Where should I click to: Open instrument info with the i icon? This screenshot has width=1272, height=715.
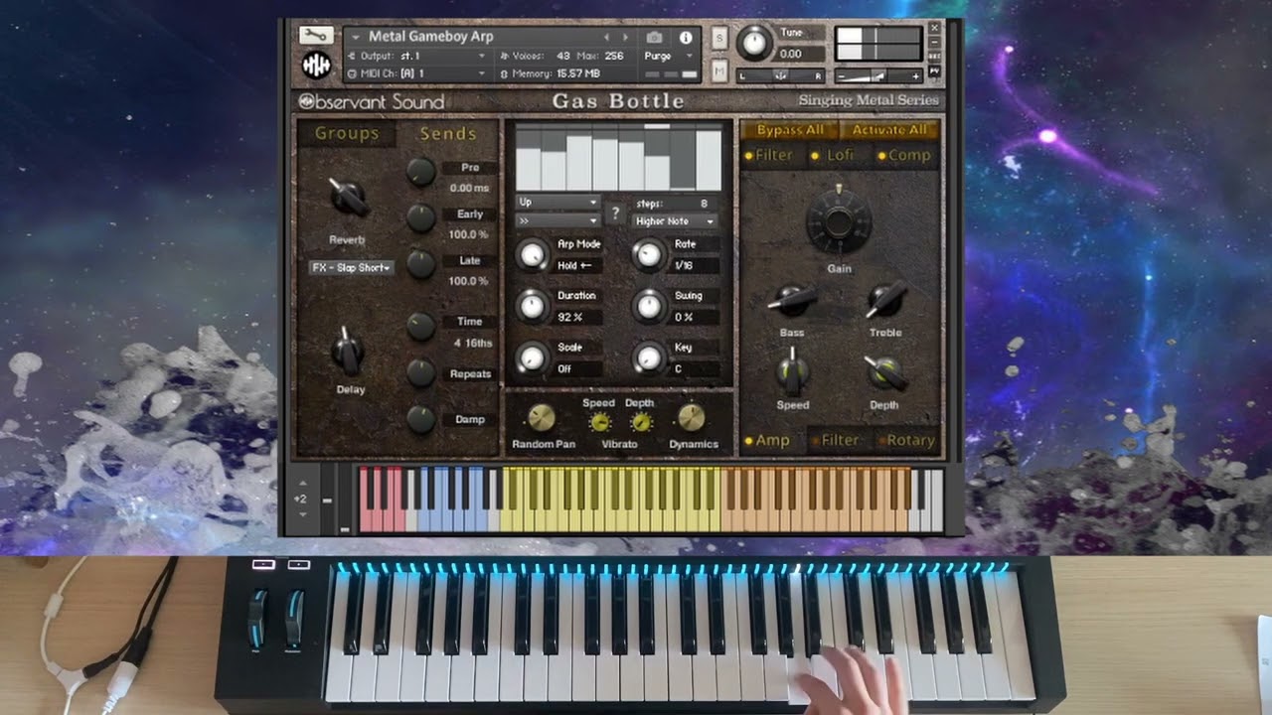coord(686,38)
